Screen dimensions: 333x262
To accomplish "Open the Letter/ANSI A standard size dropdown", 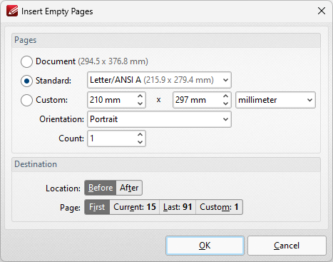I will pos(159,80).
